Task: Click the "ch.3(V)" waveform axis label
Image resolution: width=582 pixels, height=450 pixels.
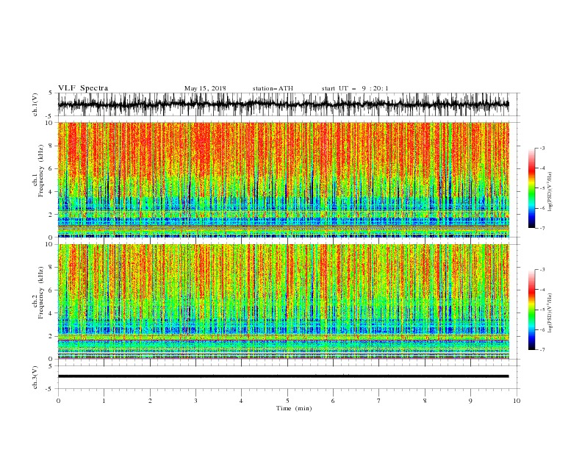Action: tap(35, 377)
